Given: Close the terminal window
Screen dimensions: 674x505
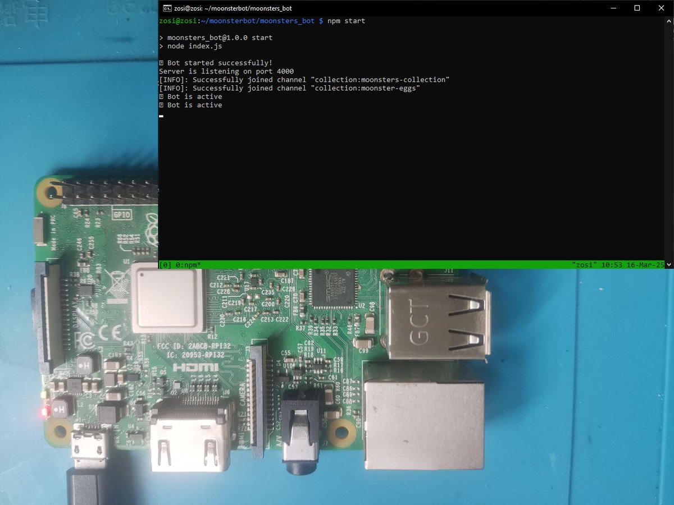Looking at the screenshot, I should point(662,8).
